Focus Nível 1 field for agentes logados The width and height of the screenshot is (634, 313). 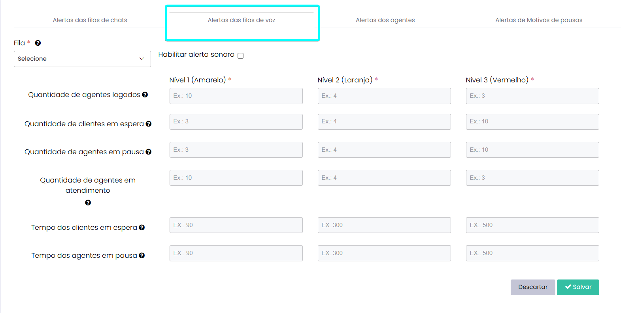(x=236, y=96)
